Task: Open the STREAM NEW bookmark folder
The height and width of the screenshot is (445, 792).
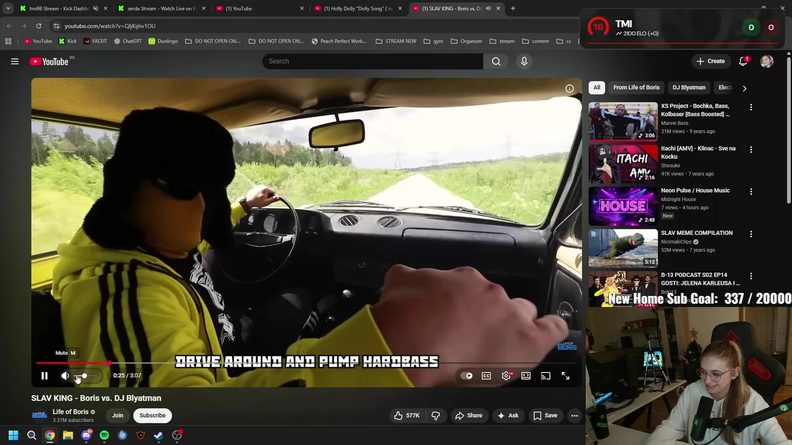Action: pos(396,41)
